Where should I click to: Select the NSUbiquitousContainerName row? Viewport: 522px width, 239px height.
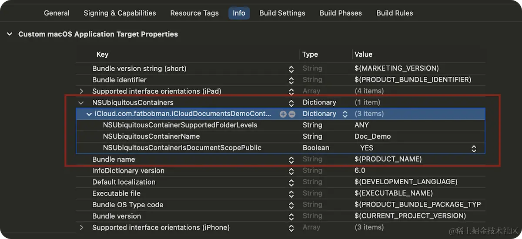pyautogui.click(x=151, y=137)
